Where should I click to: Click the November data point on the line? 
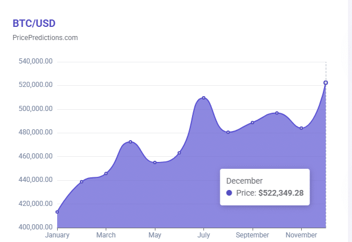[x=301, y=128]
